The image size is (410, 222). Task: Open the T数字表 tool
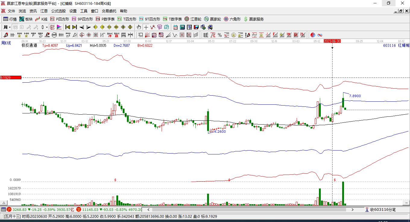[172, 19]
